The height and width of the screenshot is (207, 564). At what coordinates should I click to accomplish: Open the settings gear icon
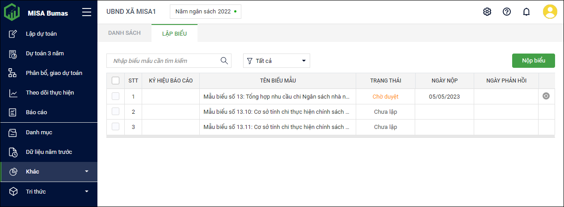[x=487, y=12]
